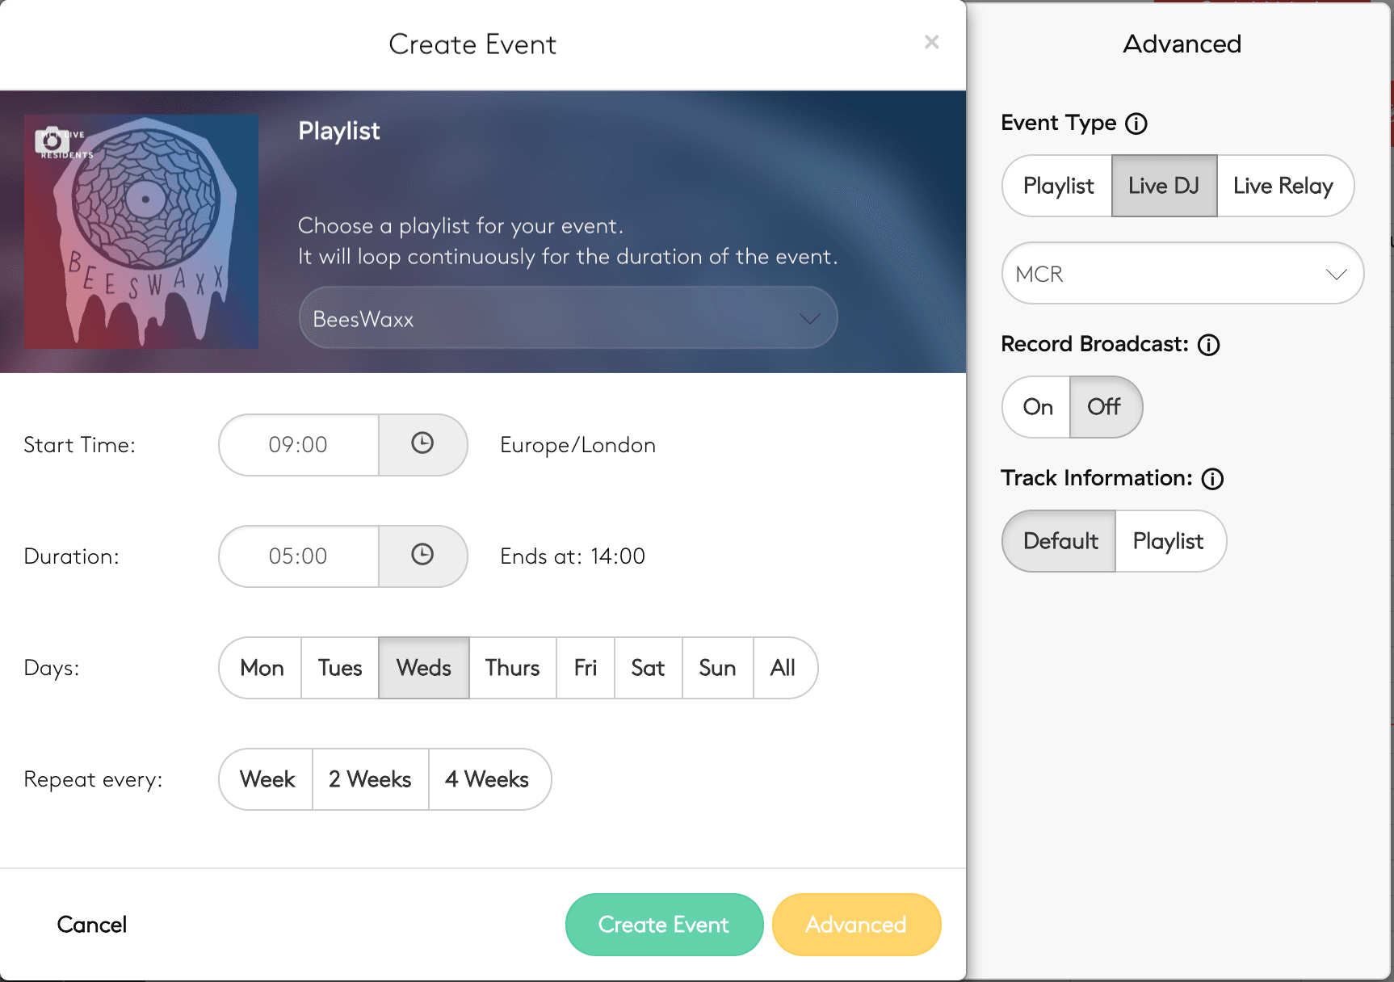This screenshot has width=1394, height=982.
Task: Select All days option
Action: pos(783,668)
